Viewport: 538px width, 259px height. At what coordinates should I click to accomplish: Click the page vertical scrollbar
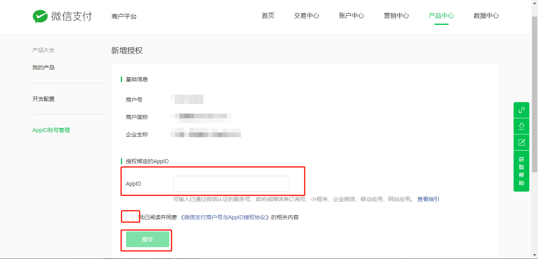(534, 95)
